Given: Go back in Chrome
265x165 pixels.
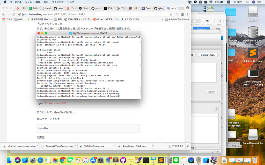Looking at the screenshot, I should pyautogui.click(x=4, y=14).
